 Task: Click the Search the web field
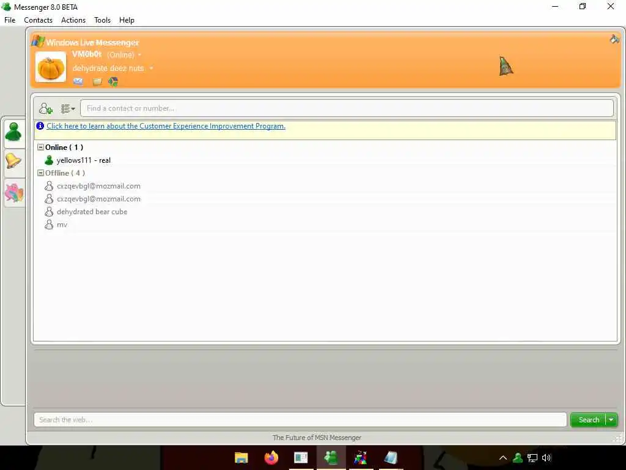tap(300, 420)
